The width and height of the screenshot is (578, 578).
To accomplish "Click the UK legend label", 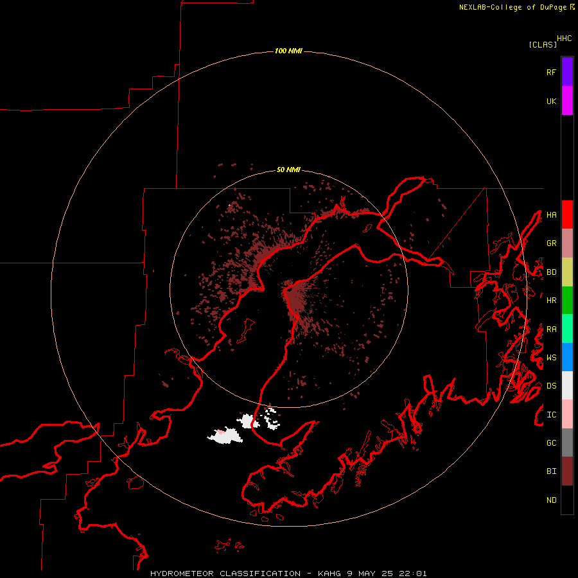I will 551,101.
